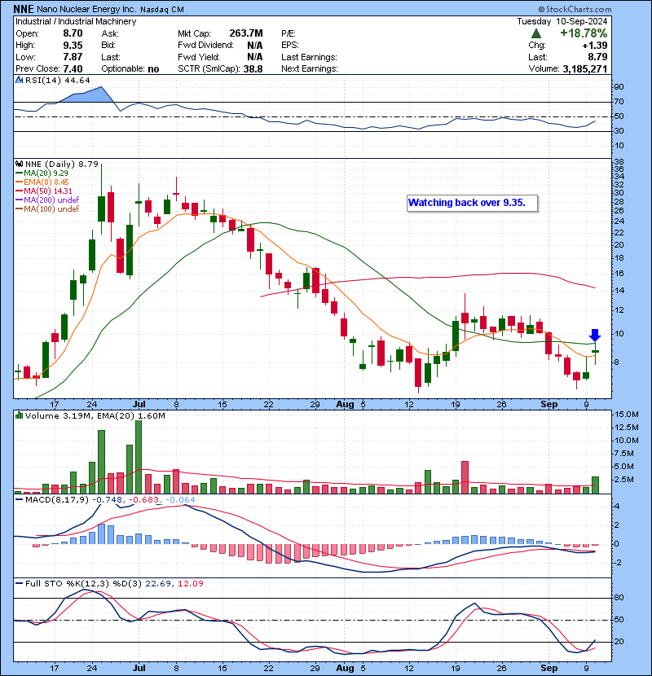
Task: Click the Nano Nuclear Energy Inc. company name
Action: (x=87, y=9)
